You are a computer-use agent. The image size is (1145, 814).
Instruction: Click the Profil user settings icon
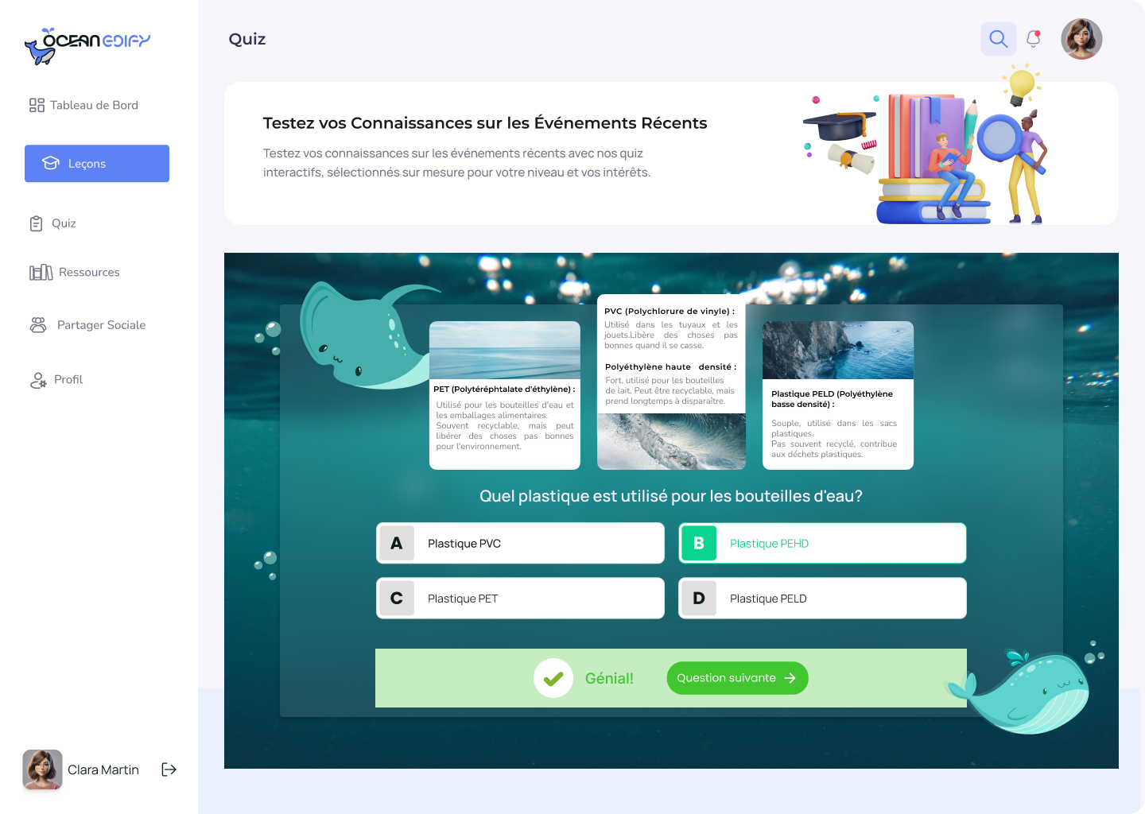point(38,380)
